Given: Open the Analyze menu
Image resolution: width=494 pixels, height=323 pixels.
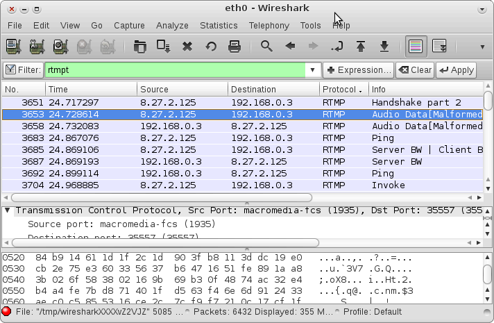Looking at the screenshot, I should point(172,25).
